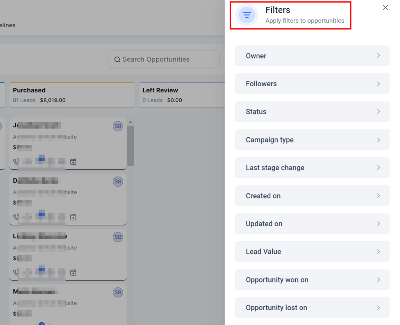Screen dimensions: 400x325
Task: Expand the Last stage change filter
Action: [x=312, y=168]
